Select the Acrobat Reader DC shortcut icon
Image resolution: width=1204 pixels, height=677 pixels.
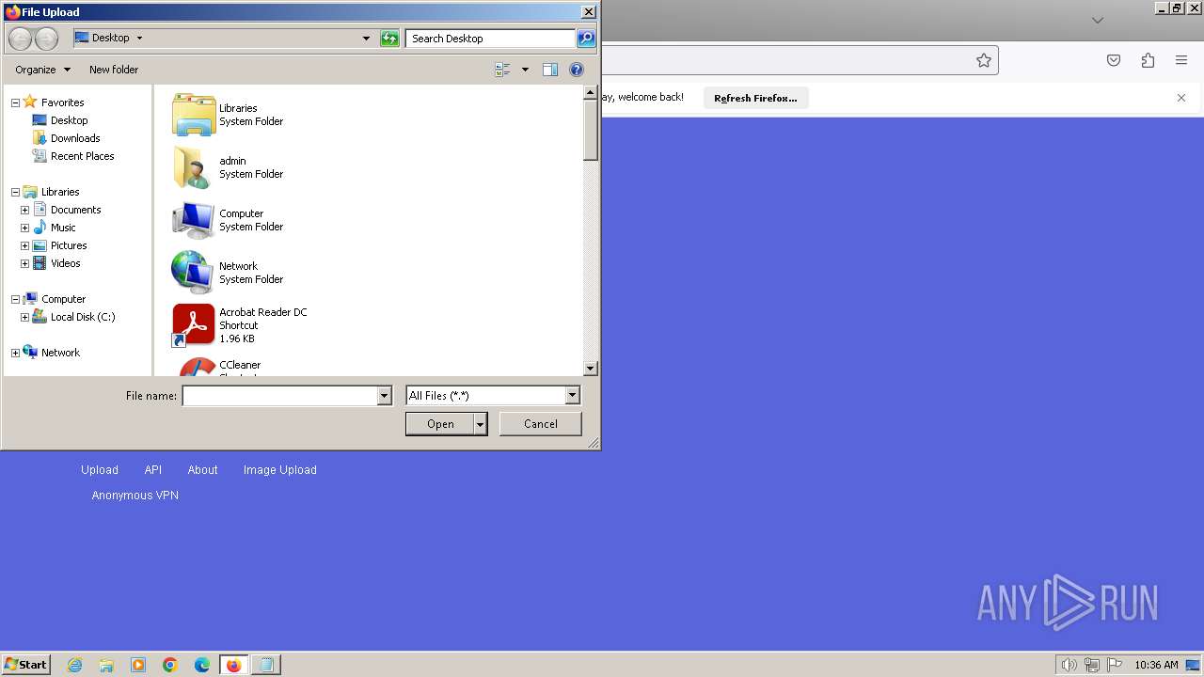click(x=194, y=325)
